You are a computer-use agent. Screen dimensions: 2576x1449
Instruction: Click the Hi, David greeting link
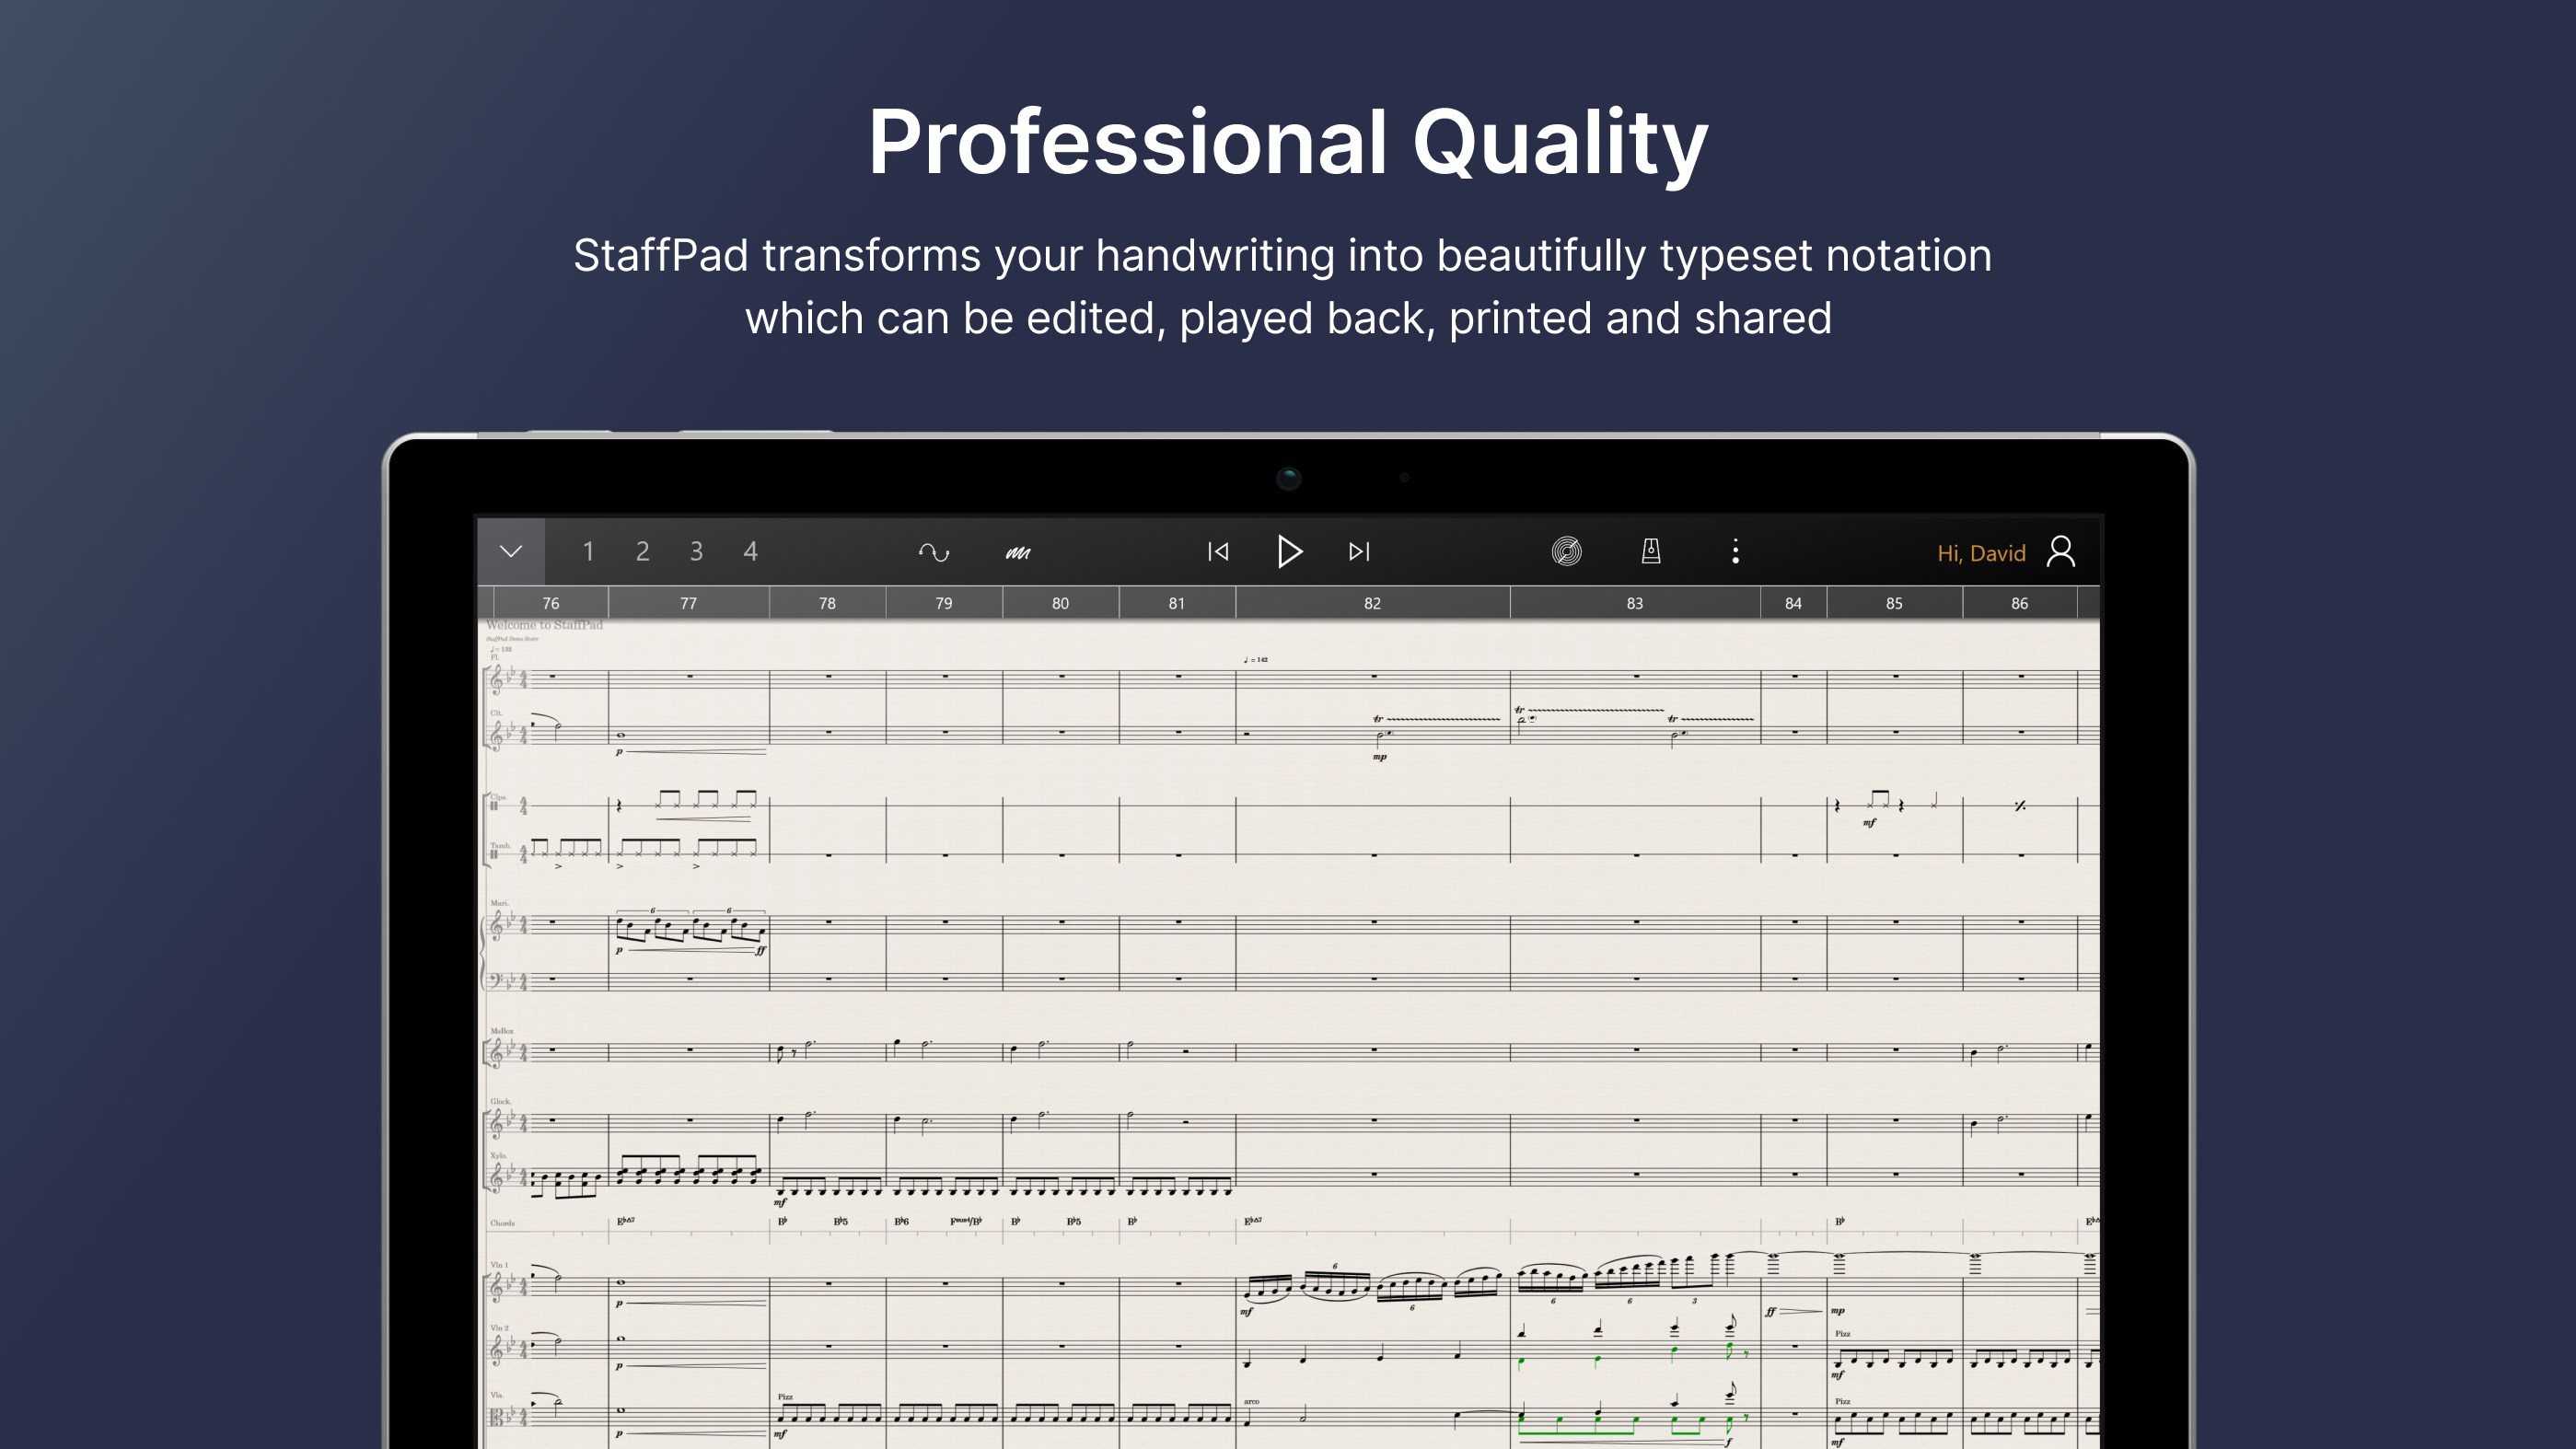(x=1981, y=552)
